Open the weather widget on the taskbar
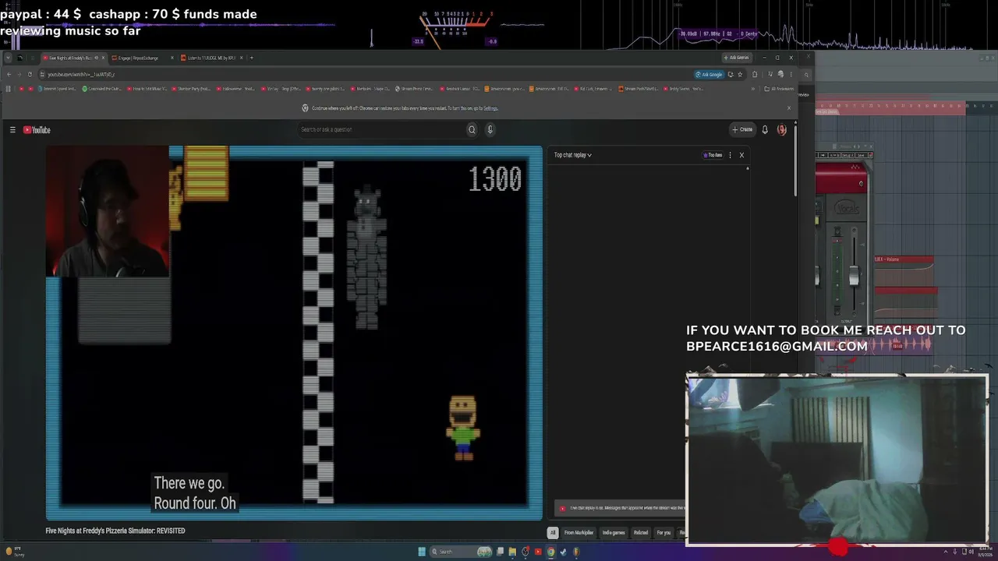Viewport: 998px width, 561px height. coord(16,552)
